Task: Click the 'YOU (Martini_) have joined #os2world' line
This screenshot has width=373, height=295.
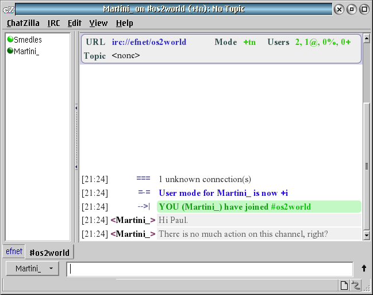Action: [259, 206]
